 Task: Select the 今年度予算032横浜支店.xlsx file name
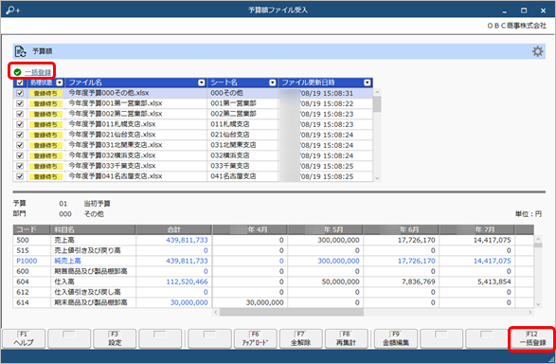[112, 155]
